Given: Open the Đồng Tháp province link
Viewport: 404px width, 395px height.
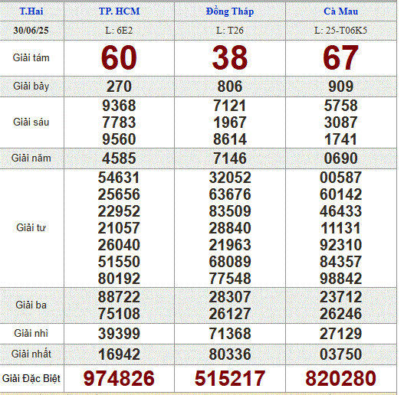Looking at the screenshot, I should coord(230,11).
